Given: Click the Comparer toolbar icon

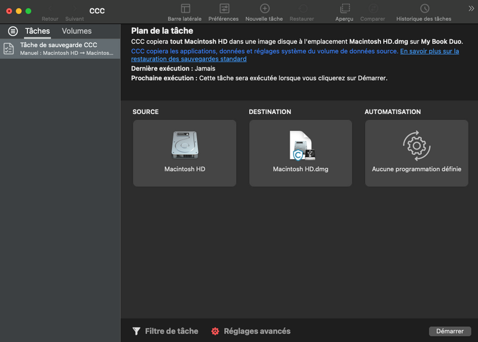Looking at the screenshot, I should (373, 8).
